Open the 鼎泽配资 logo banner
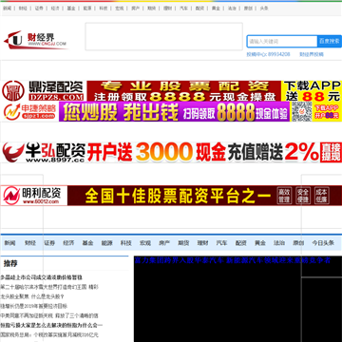Image resolution: width=342 pixels, height=342 pixels. (44, 91)
